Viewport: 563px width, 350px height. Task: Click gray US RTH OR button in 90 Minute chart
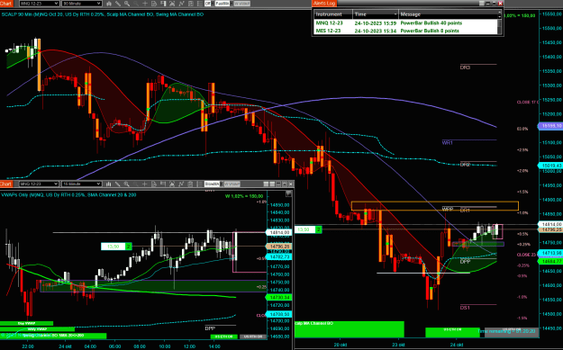click(512, 332)
